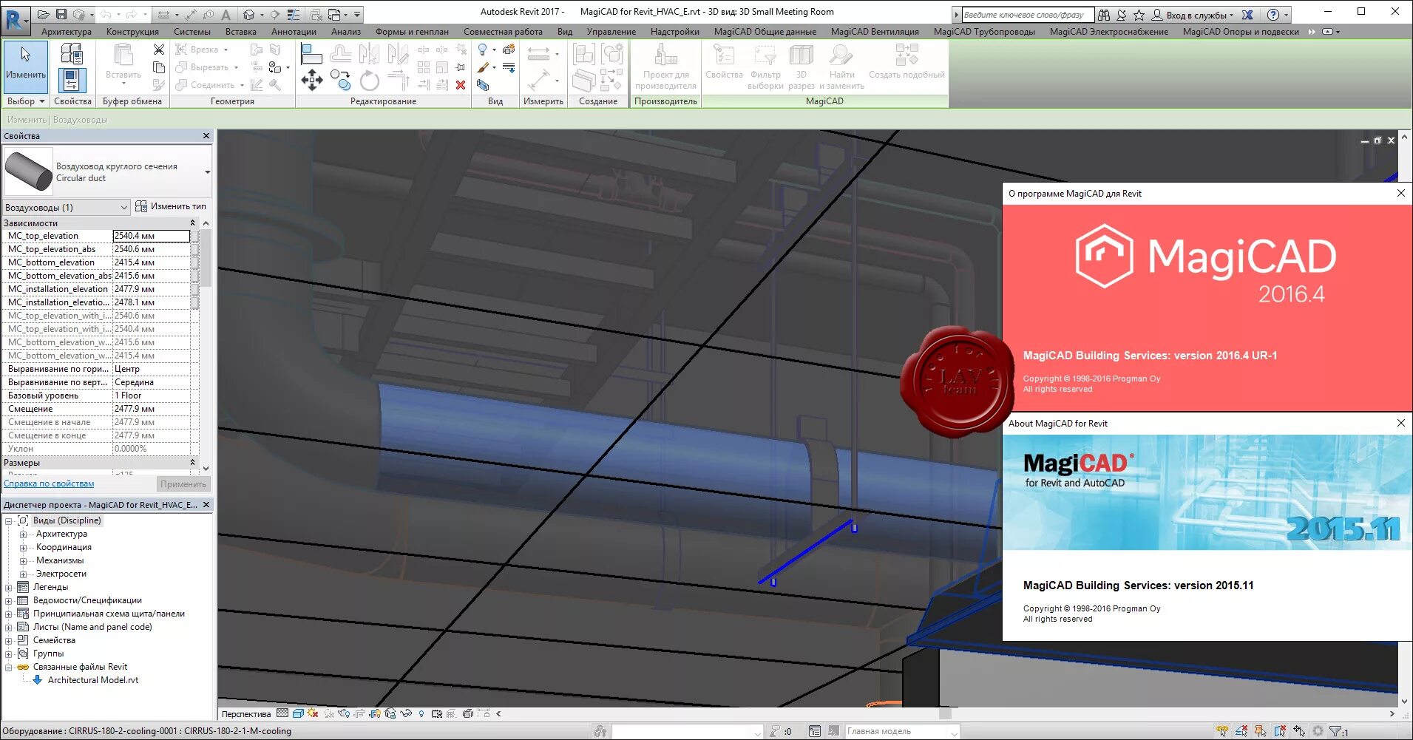Screen dimensions: 1413x740
Task: Toggle the Свойства palette button in ribbon
Action: [72, 80]
